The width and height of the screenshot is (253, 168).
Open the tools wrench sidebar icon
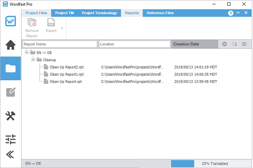coord(11,116)
